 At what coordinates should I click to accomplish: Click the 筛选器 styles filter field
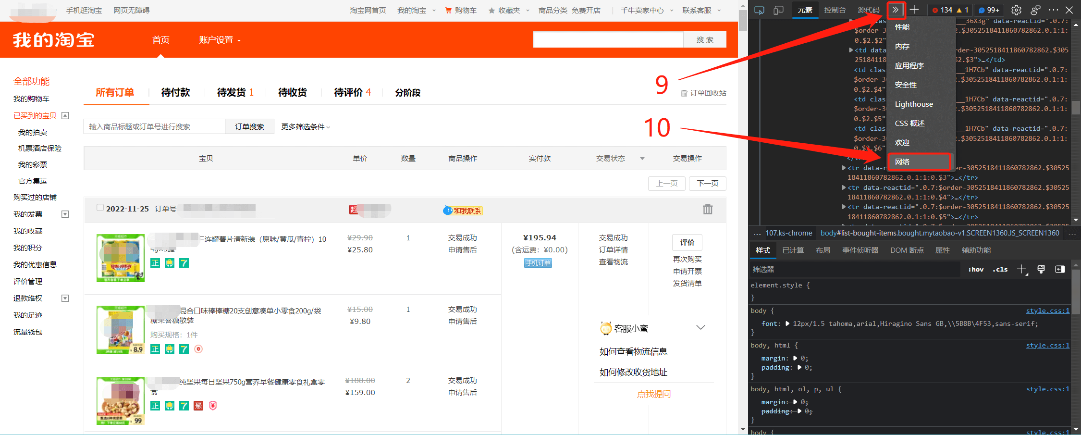pos(854,269)
